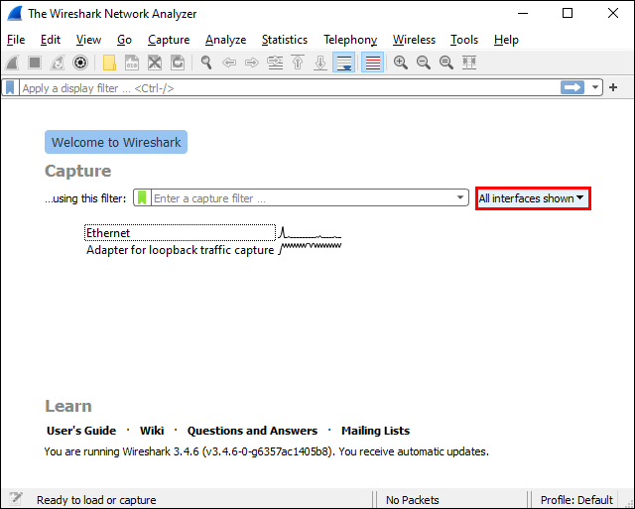This screenshot has height=509, width=635.
Task: Toggle auto-scroll during live capture
Action: [344, 63]
